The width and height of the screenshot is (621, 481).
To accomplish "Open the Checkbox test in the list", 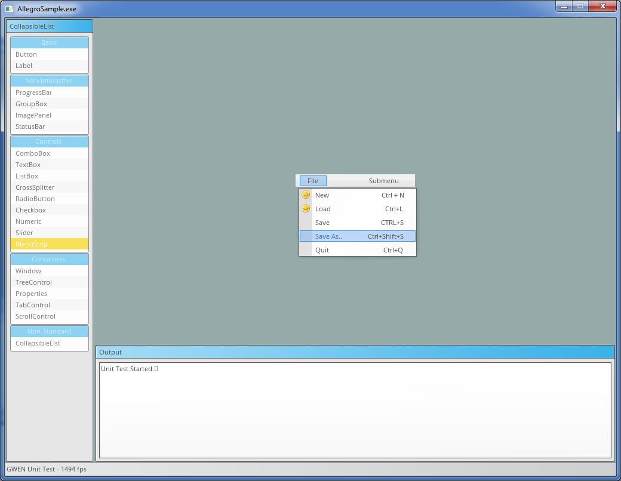I will (31, 210).
